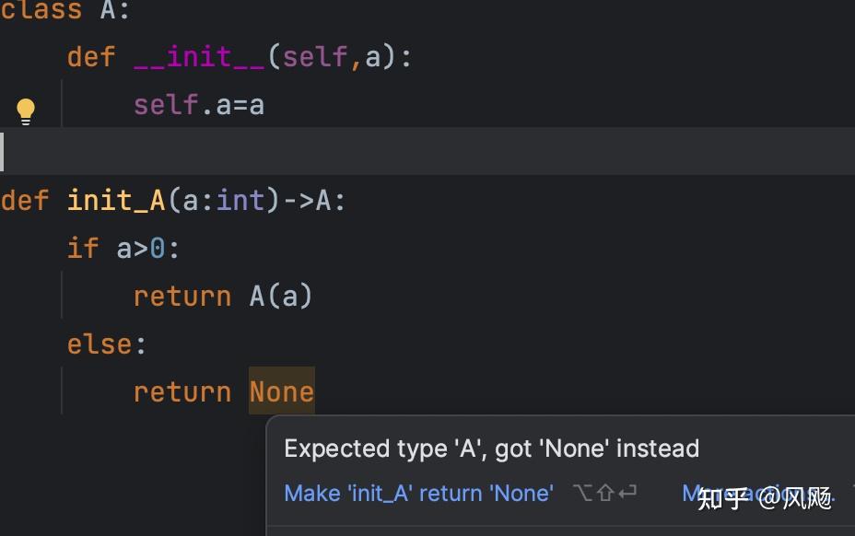Click the 'Expected type' warning message text
Image resolution: width=855 pixels, height=536 pixels.
[x=491, y=449]
